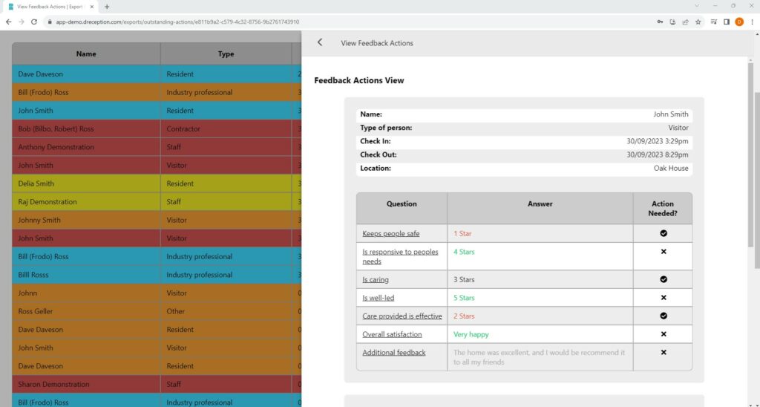Image resolution: width=760 pixels, height=407 pixels.
Task: Select the Billl Rosss row
Action: point(157,275)
